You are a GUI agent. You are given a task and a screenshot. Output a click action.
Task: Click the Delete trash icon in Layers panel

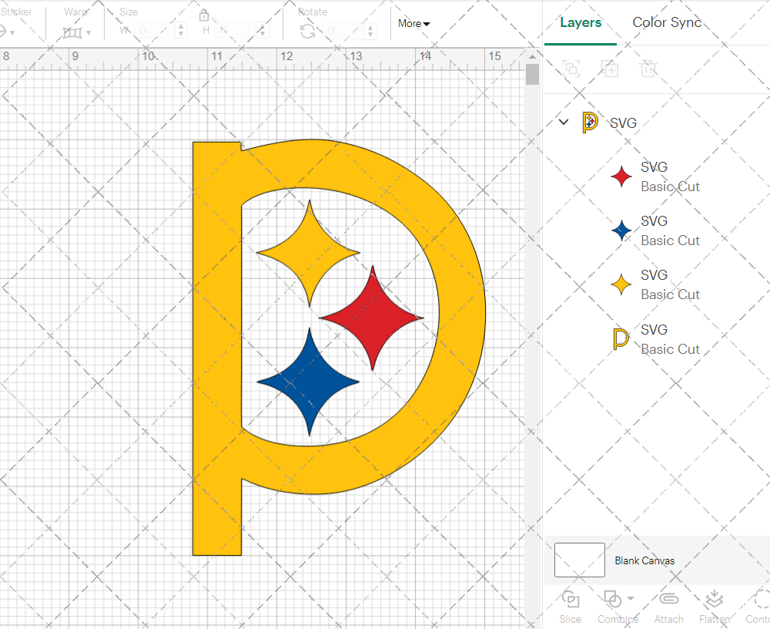point(648,69)
